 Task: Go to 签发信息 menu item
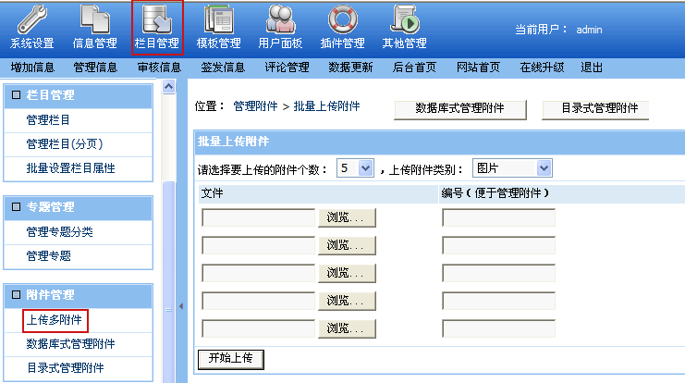pos(223,68)
